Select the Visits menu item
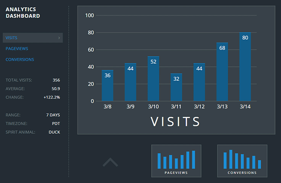The height and width of the screenshot is (183, 281). point(12,38)
